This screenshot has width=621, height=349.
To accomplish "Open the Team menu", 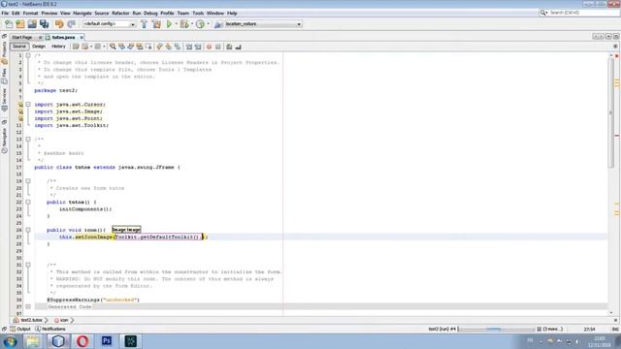I will tap(183, 13).
